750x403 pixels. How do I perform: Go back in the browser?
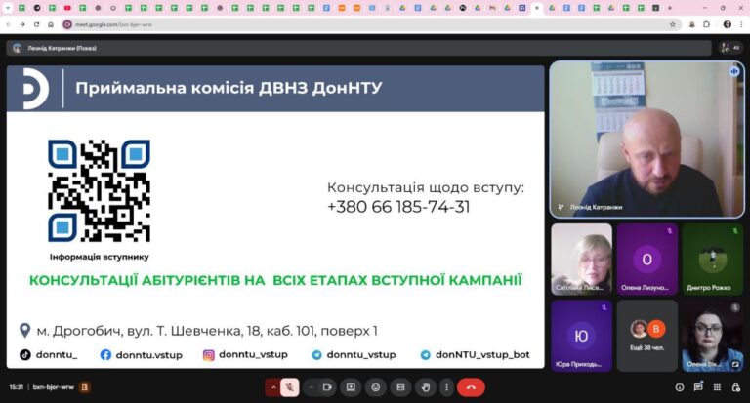tap(9, 24)
